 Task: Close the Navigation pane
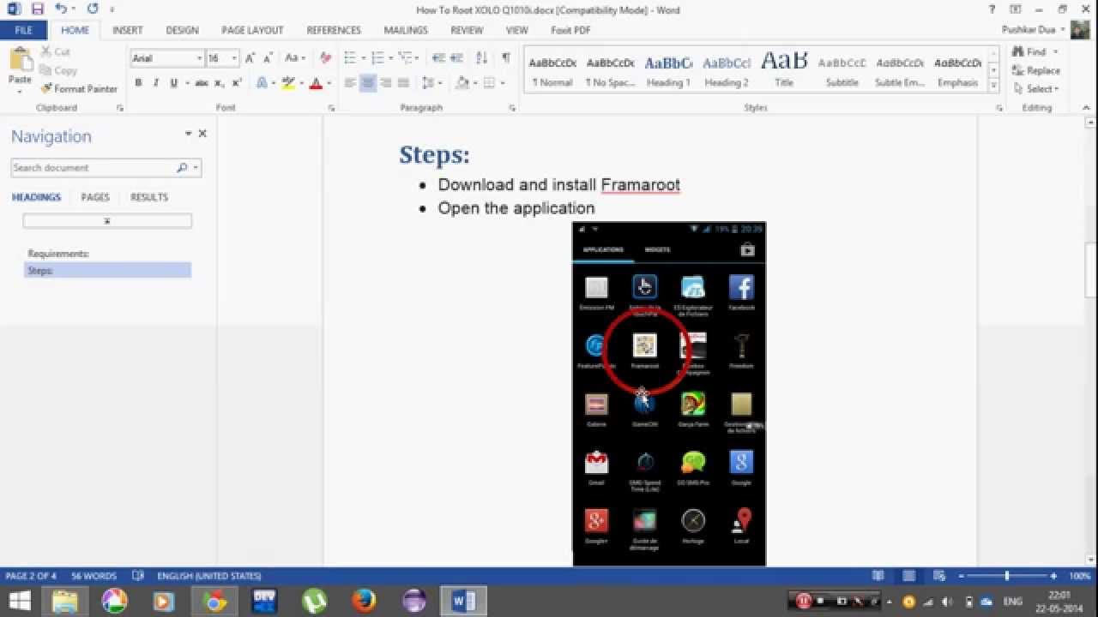coord(202,134)
